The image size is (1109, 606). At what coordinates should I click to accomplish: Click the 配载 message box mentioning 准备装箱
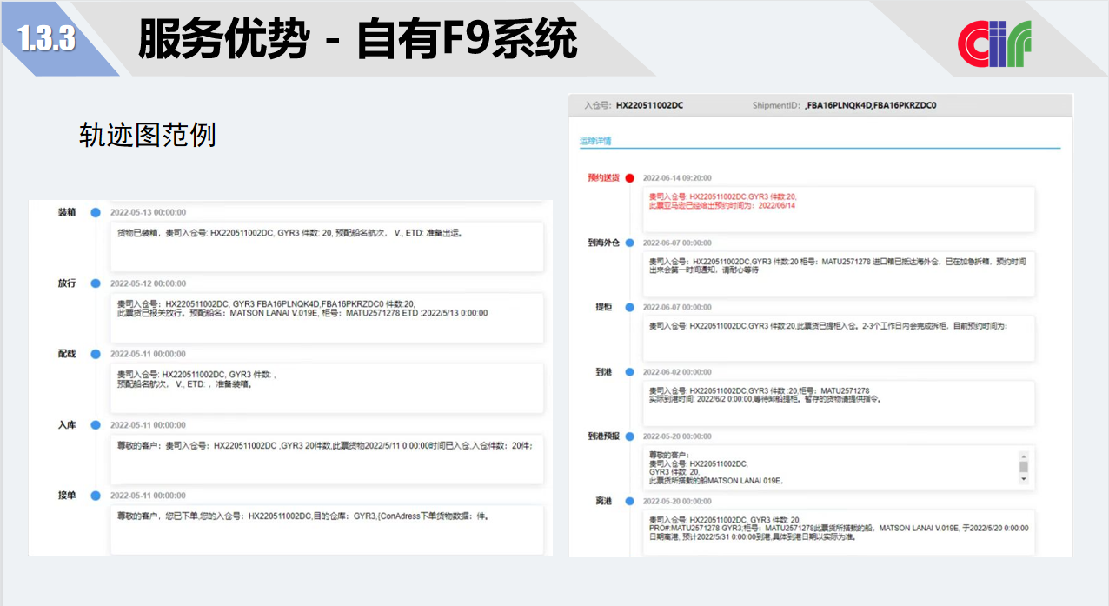coord(327,388)
